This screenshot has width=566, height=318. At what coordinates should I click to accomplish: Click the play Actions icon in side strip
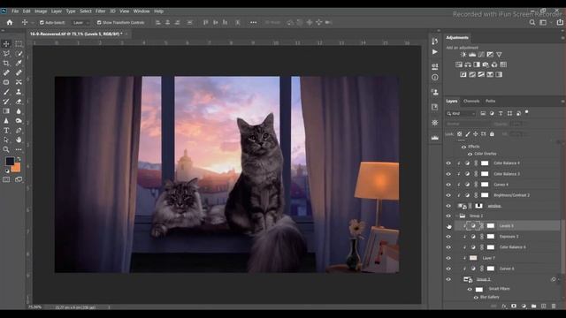click(434, 52)
